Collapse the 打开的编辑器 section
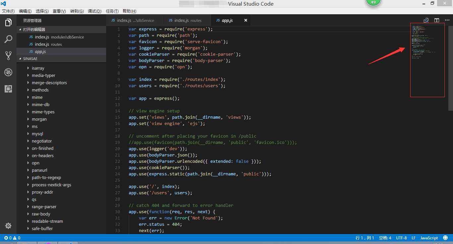This screenshot has width=453, height=244. pos(61,30)
